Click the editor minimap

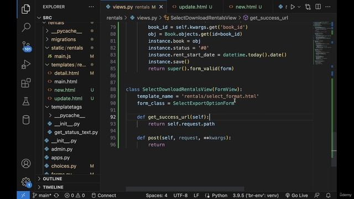322,43
